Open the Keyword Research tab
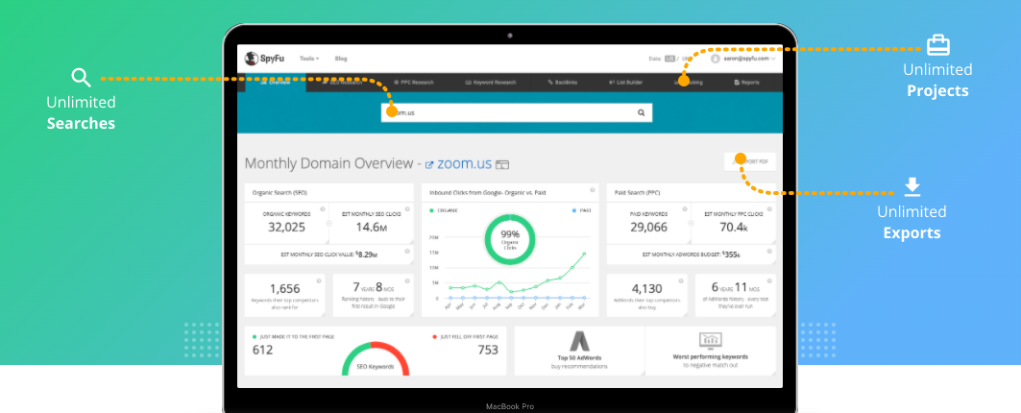The image size is (1021, 413). (x=491, y=83)
